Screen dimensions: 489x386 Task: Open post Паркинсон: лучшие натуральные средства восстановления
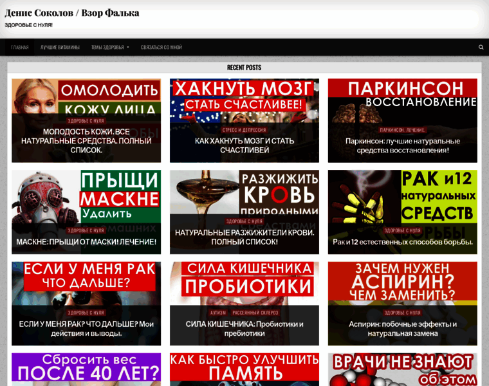(403, 145)
